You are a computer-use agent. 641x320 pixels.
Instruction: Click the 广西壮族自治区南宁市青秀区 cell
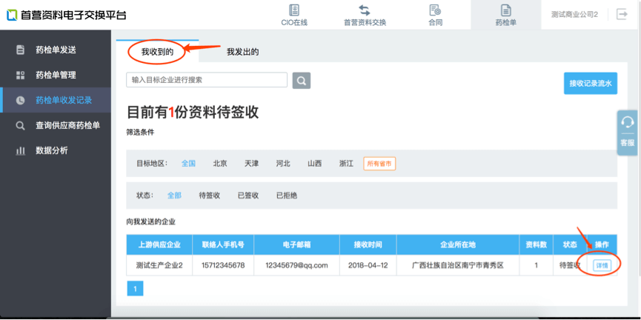coord(458,265)
